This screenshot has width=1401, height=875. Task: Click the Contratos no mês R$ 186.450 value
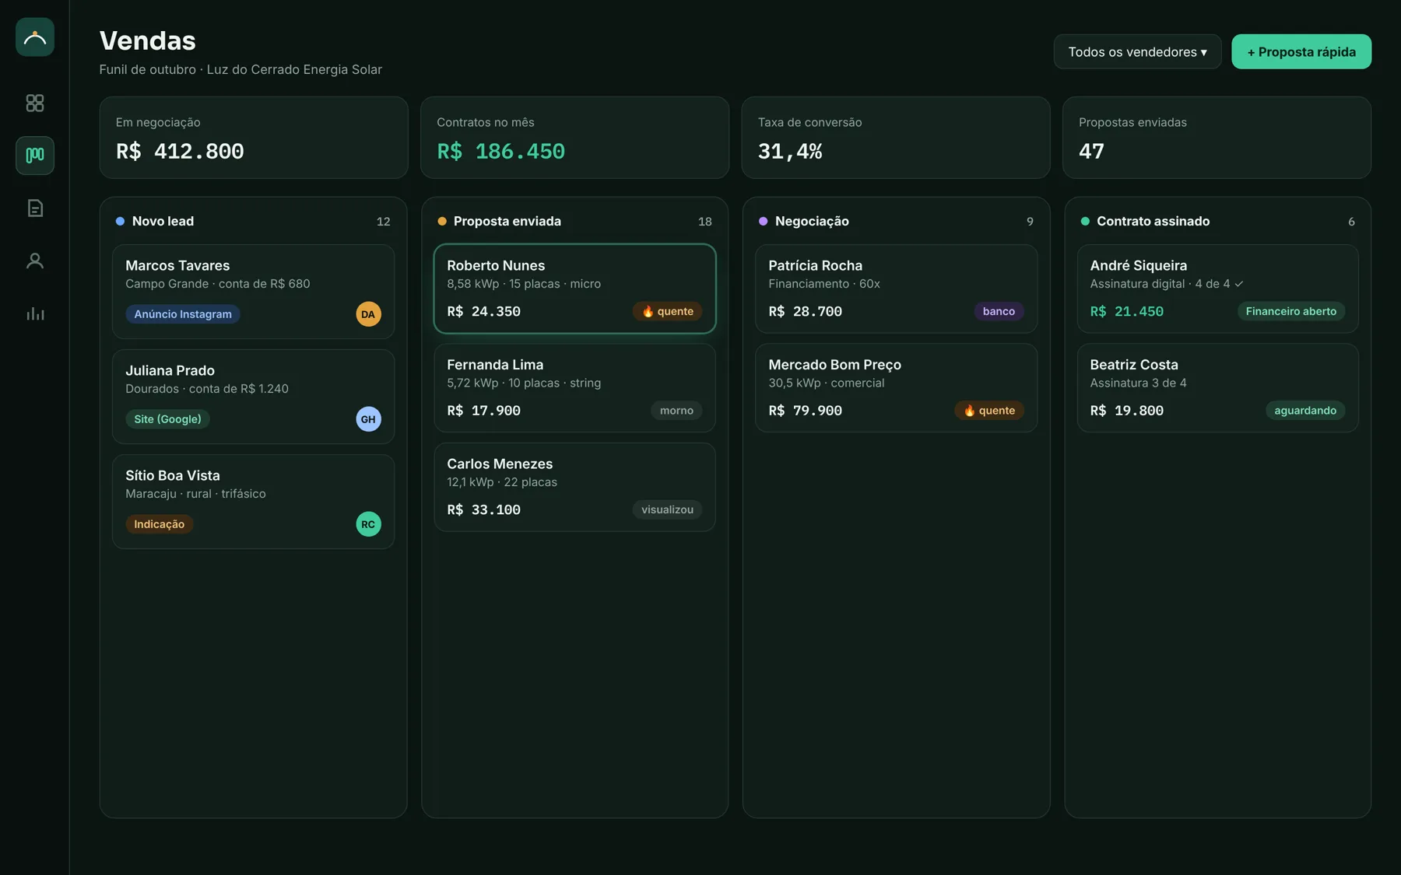click(x=501, y=152)
